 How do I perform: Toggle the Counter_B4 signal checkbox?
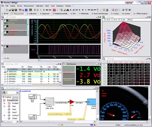[x=5, y=46]
